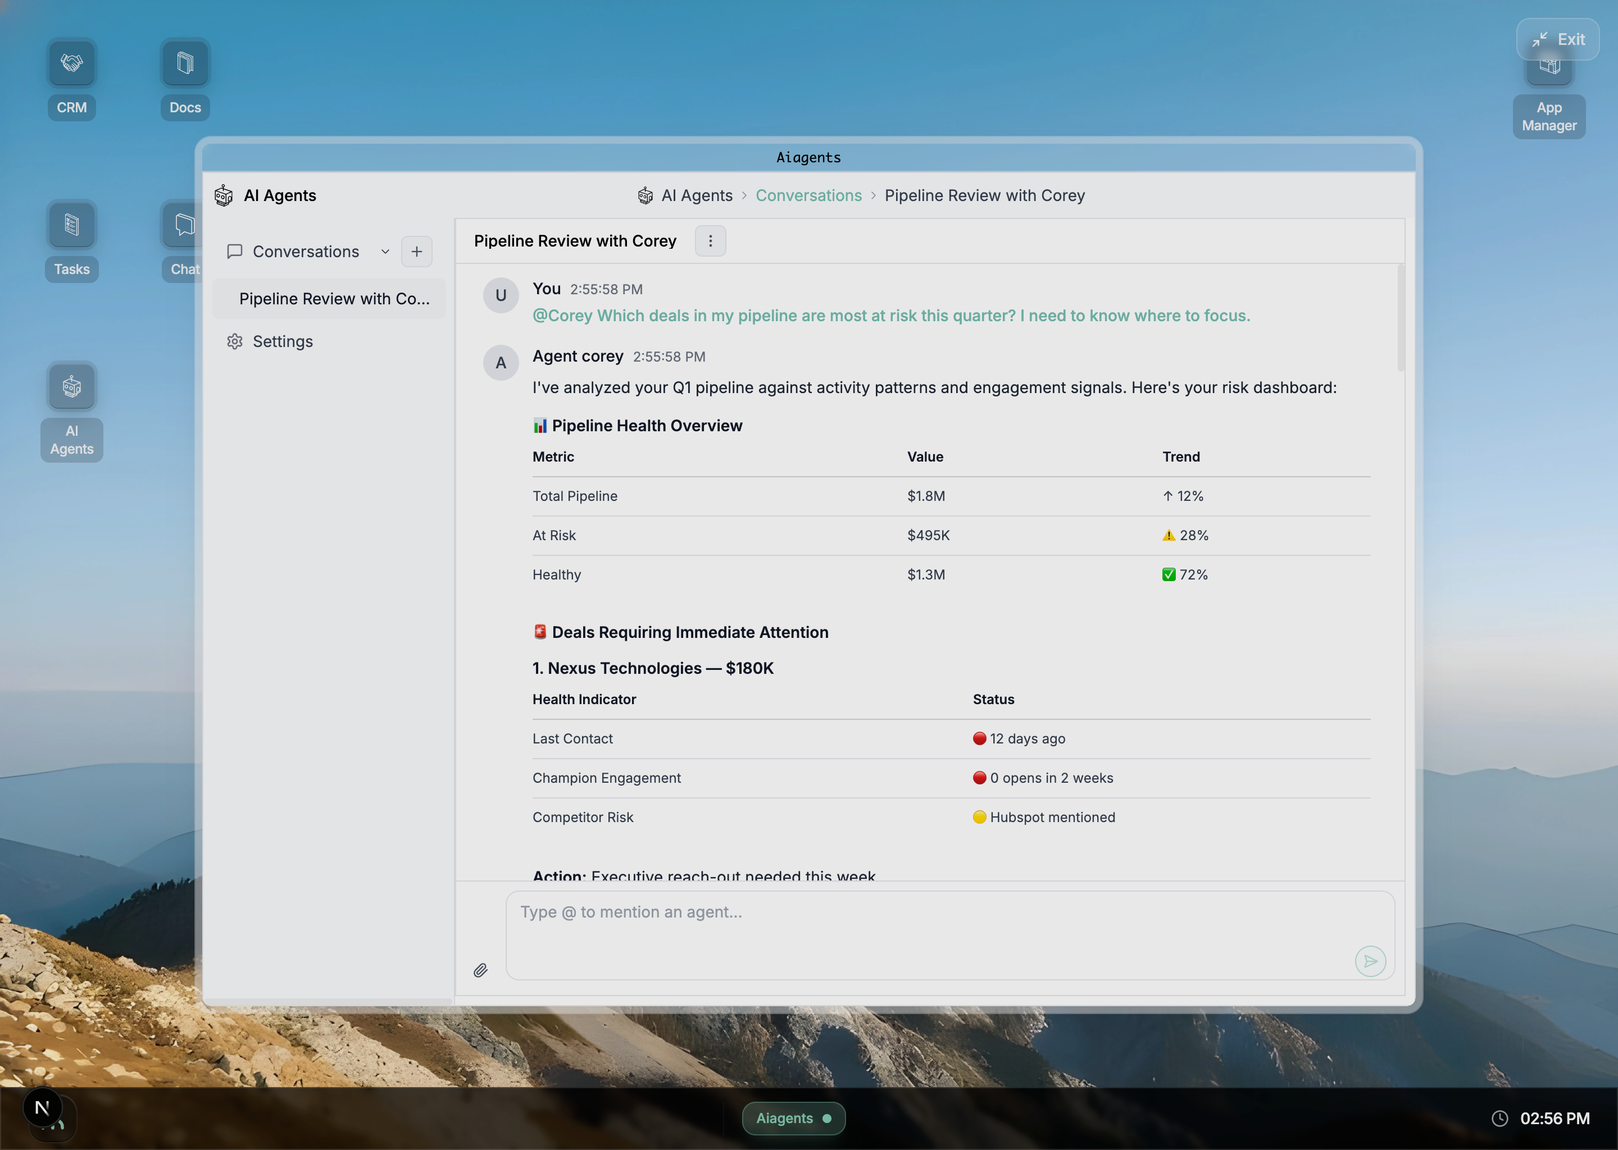The image size is (1618, 1150).
Task: Open the Chat desktop icon
Action: click(x=181, y=225)
